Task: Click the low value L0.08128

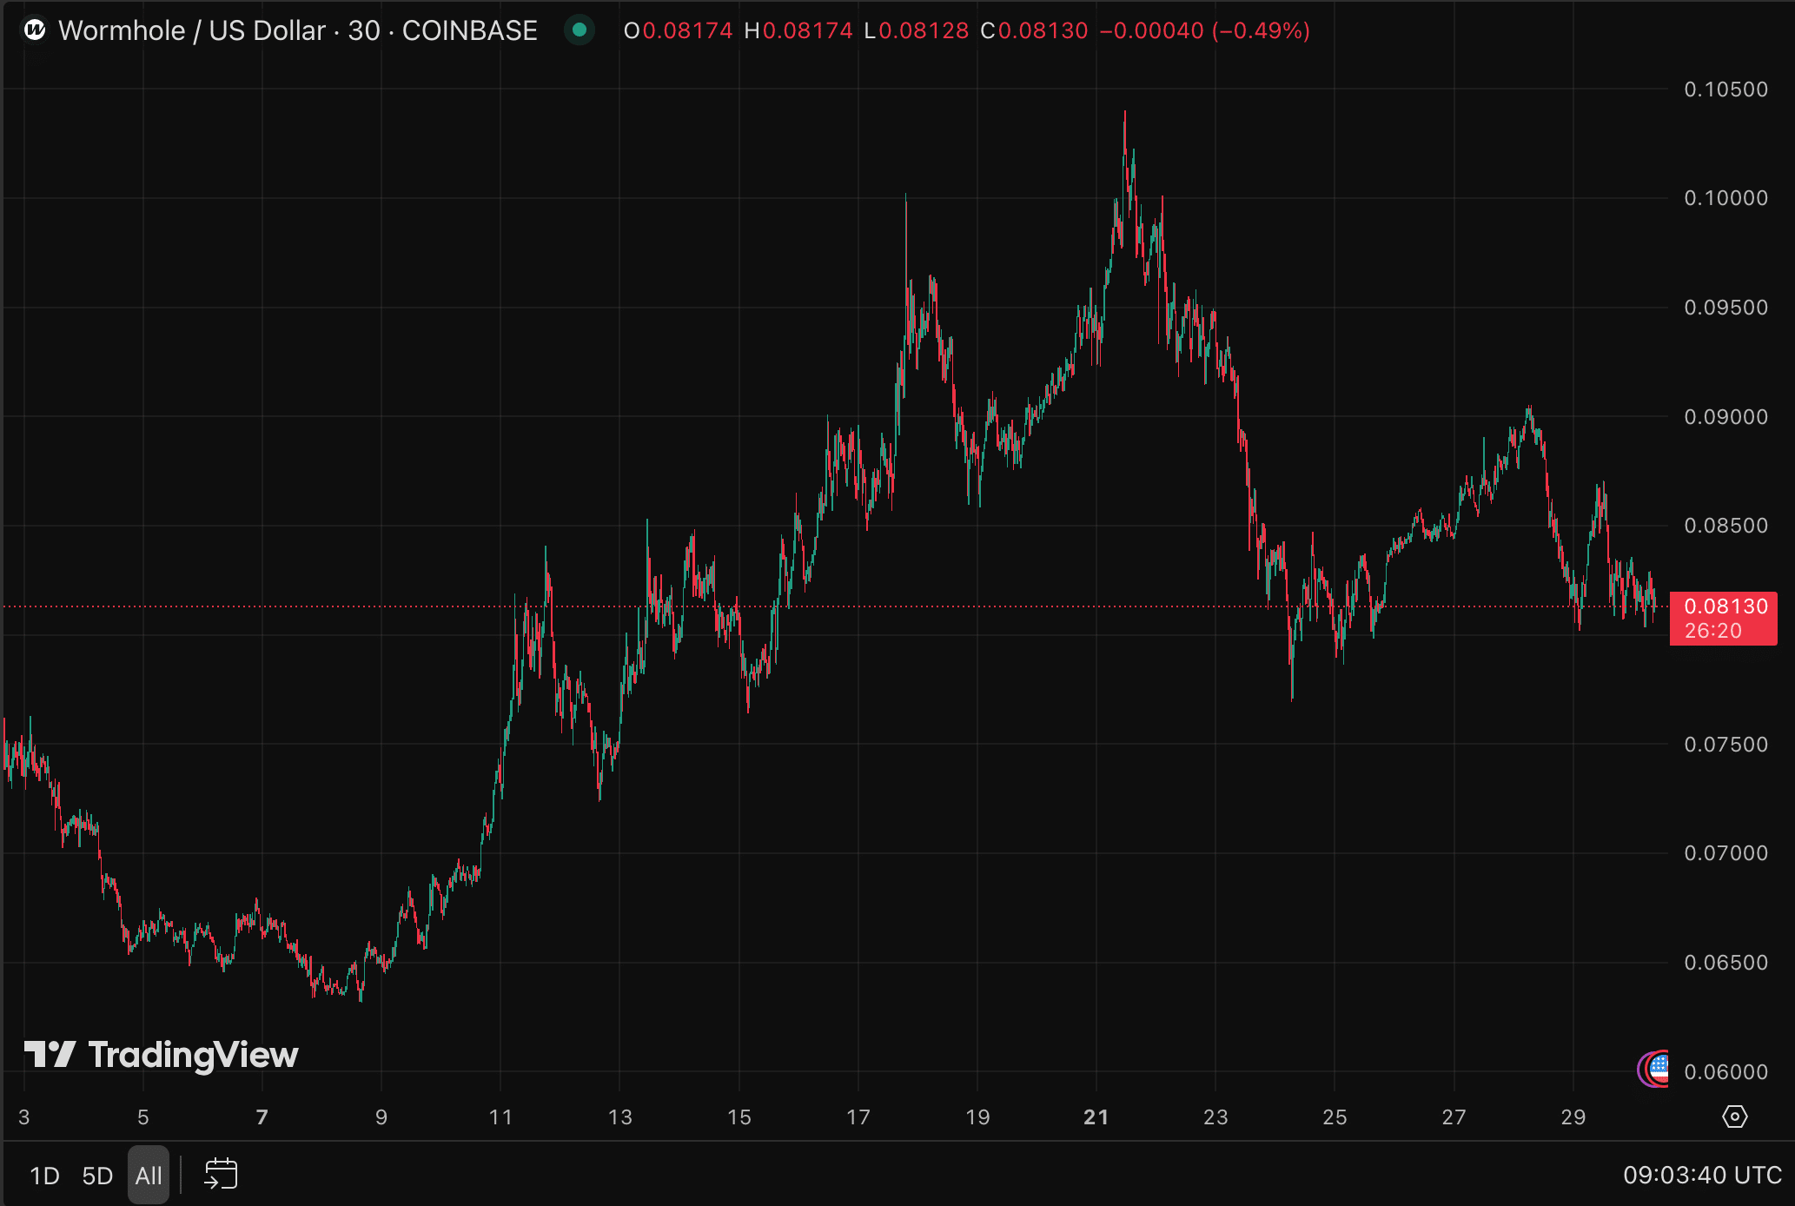Action: (917, 31)
